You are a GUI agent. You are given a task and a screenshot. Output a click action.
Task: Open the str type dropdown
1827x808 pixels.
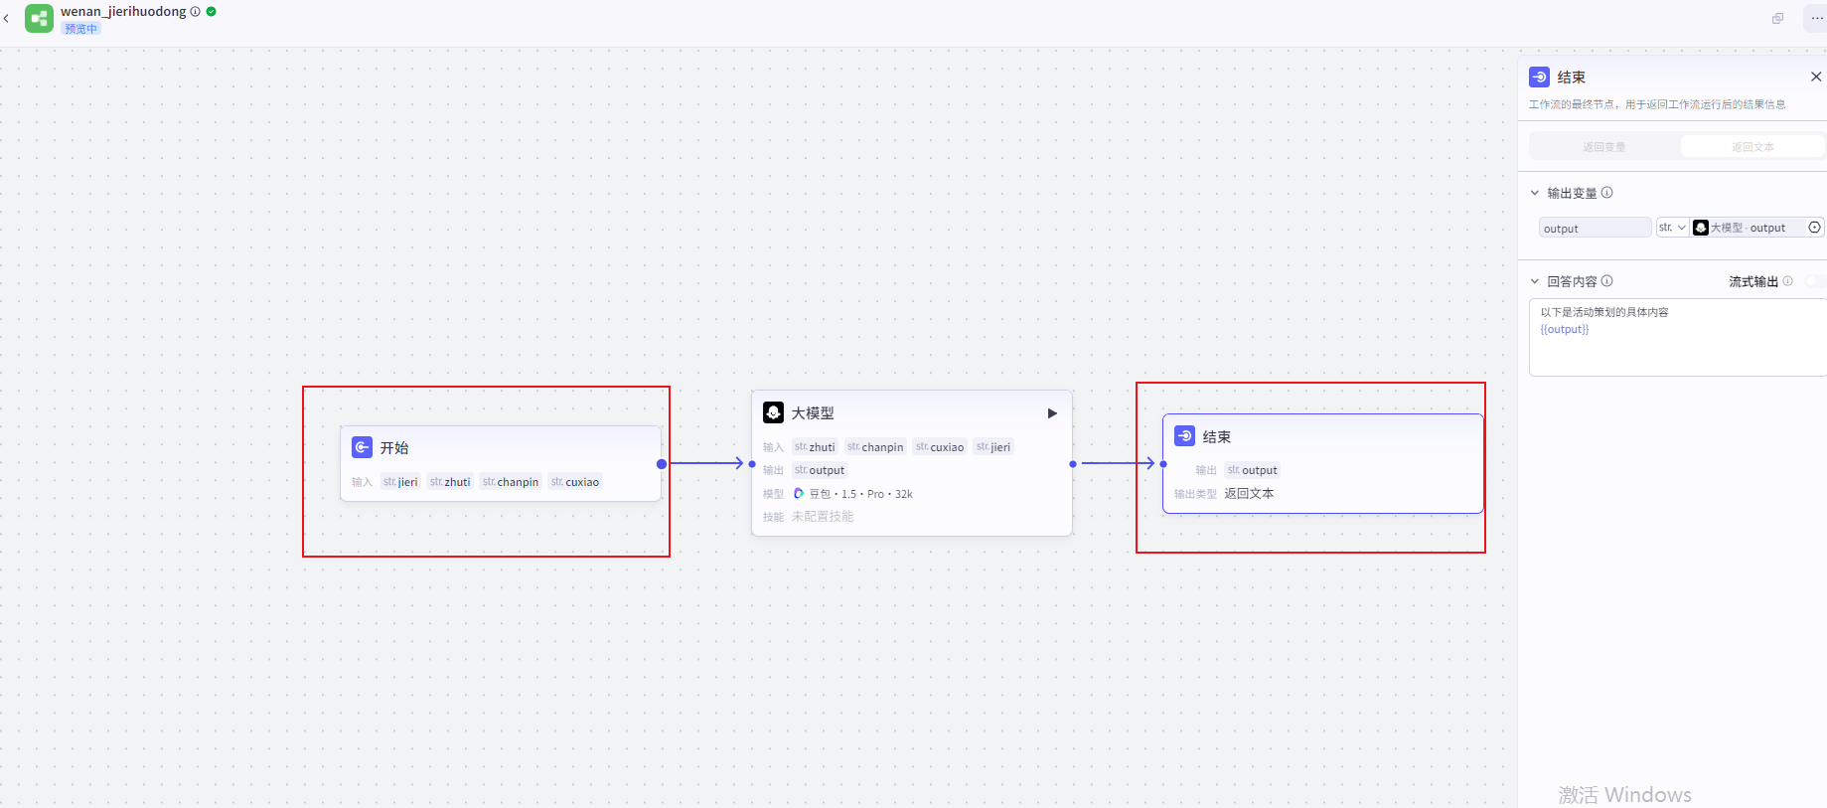[x=1672, y=228]
